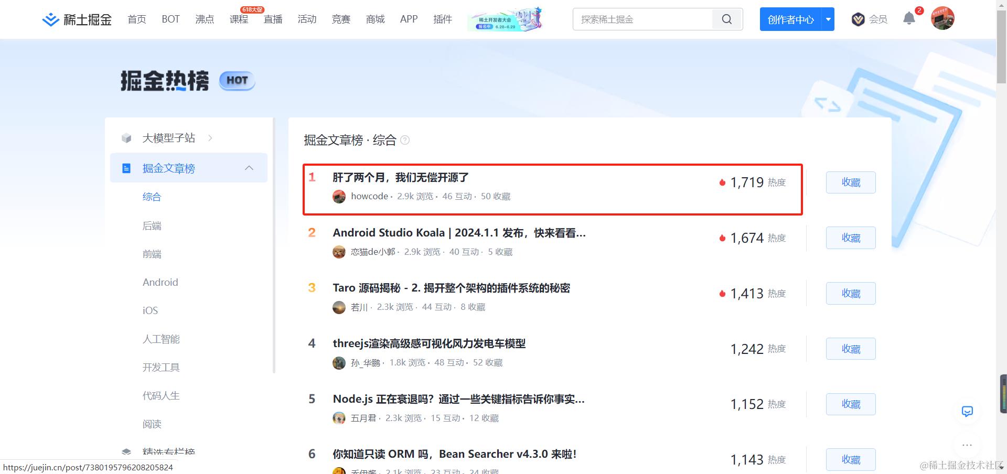This screenshot has height=474, width=1007.
Task: Open article 肝了两个月，我们无偿开源了
Action: [401, 178]
